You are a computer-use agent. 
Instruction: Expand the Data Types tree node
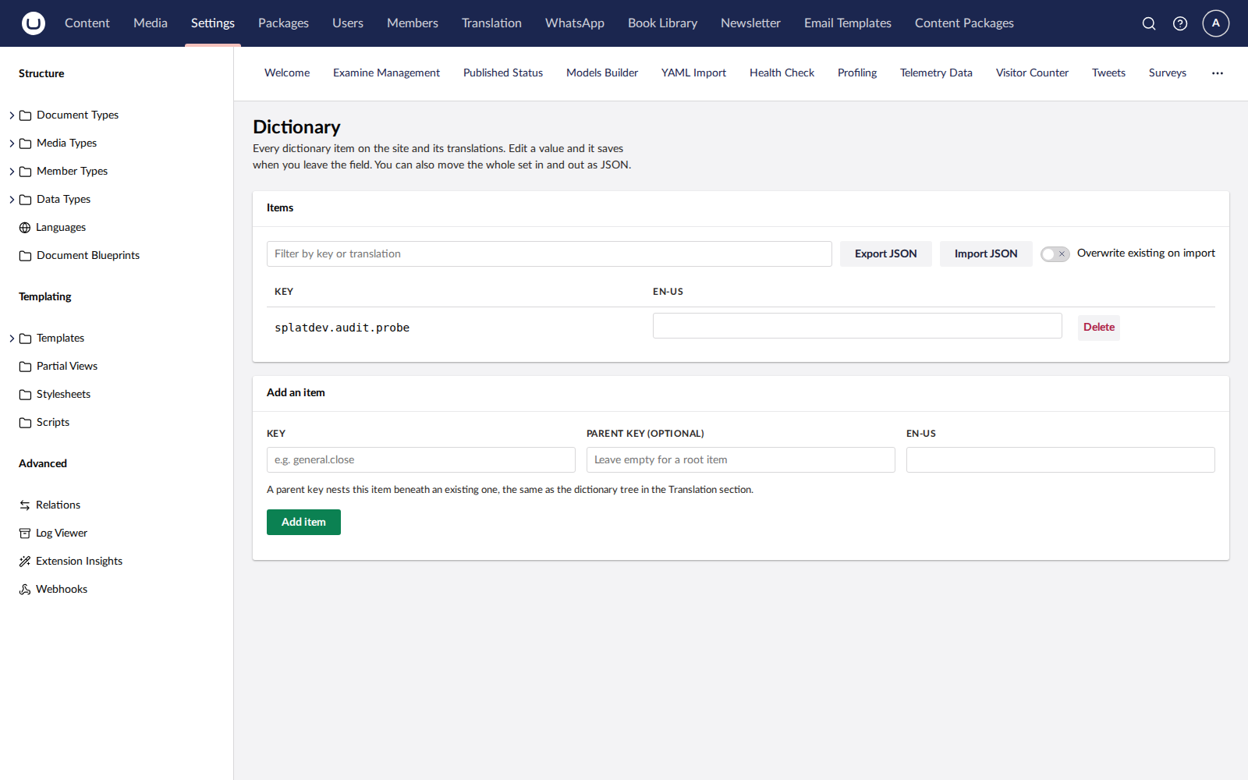[x=12, y=200]
